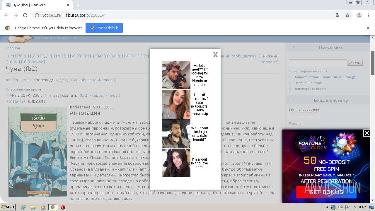Open the Альбер Камю author link
Viewport: 375px width, 211px height.
[18, 80]
